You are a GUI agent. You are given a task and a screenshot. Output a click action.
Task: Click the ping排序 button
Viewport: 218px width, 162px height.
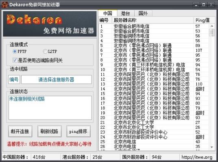[78, 131]
